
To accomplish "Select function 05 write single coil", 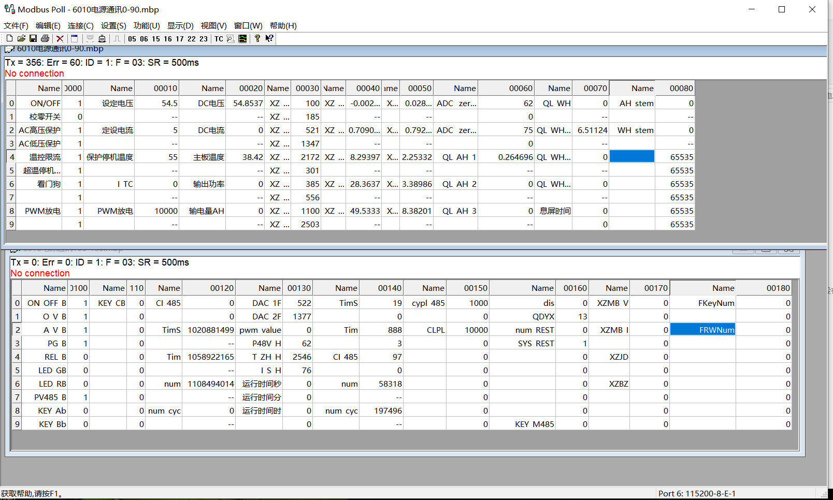I will tap(132, 39).
